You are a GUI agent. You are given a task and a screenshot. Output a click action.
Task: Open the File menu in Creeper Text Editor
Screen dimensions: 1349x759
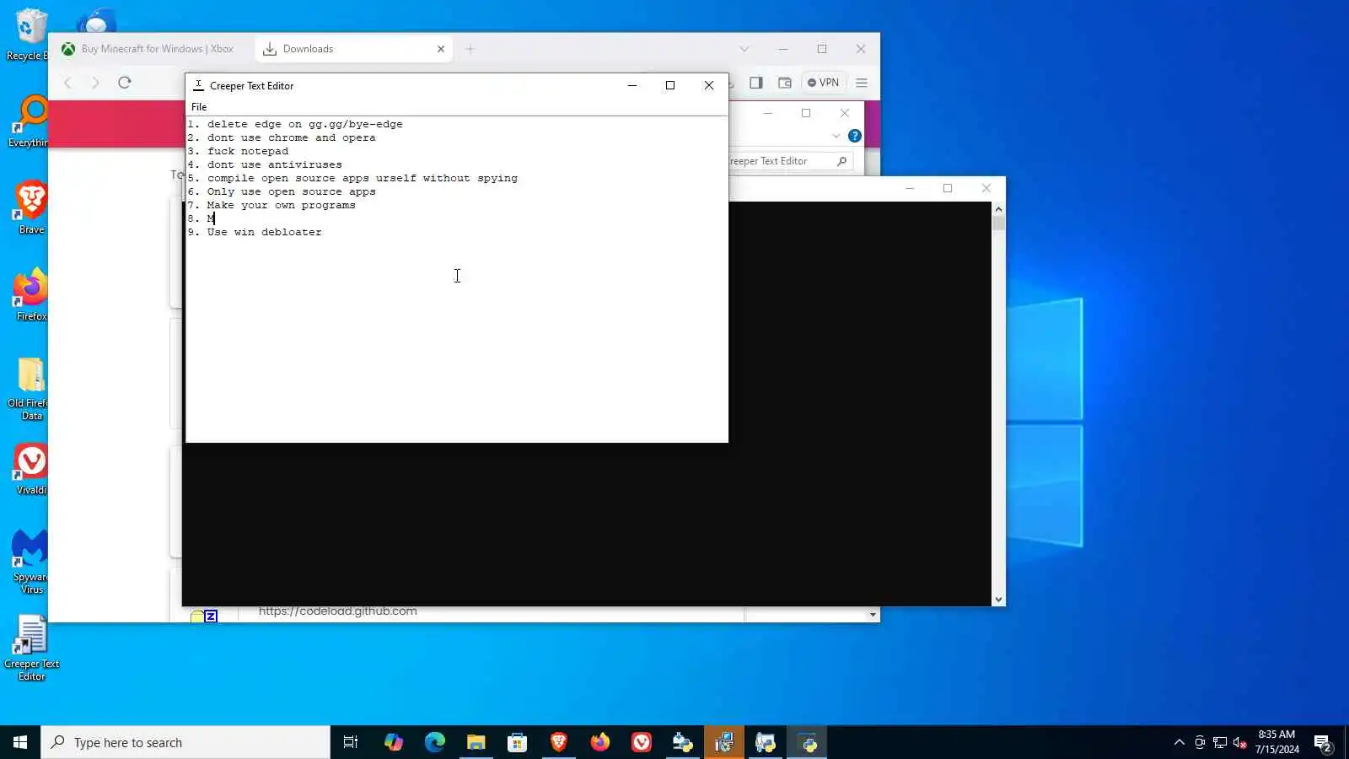[x=199, y=107]
